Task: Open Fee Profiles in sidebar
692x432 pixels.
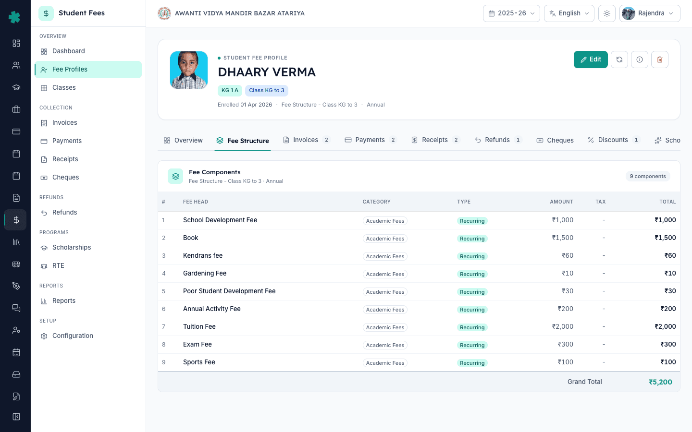Action: pos(88,70)
